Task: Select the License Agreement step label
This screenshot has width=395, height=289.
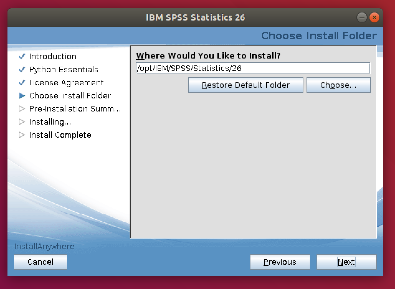Action: [66, 83]
